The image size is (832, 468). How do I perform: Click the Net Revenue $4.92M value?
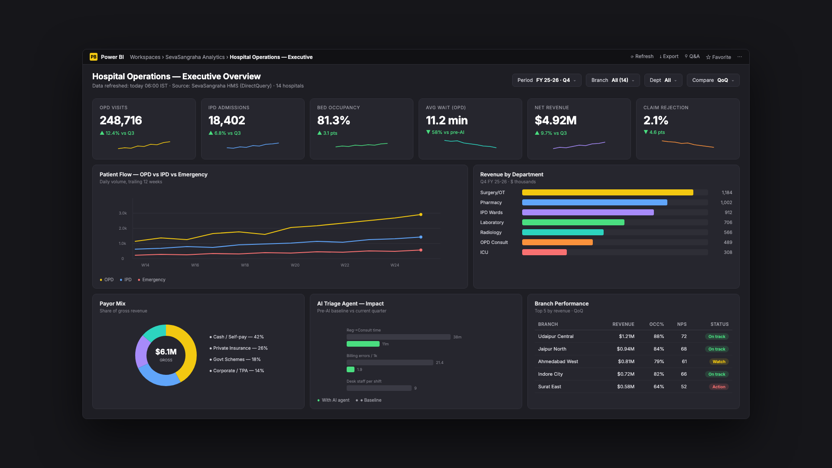(556, 120)
